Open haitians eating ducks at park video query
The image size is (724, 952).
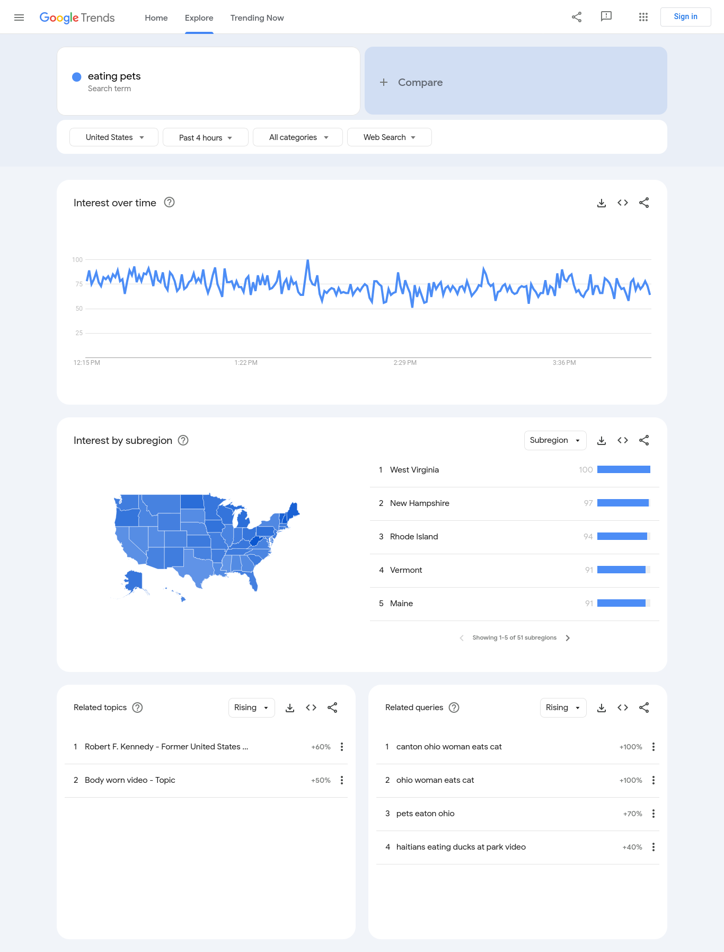(461, 847)
